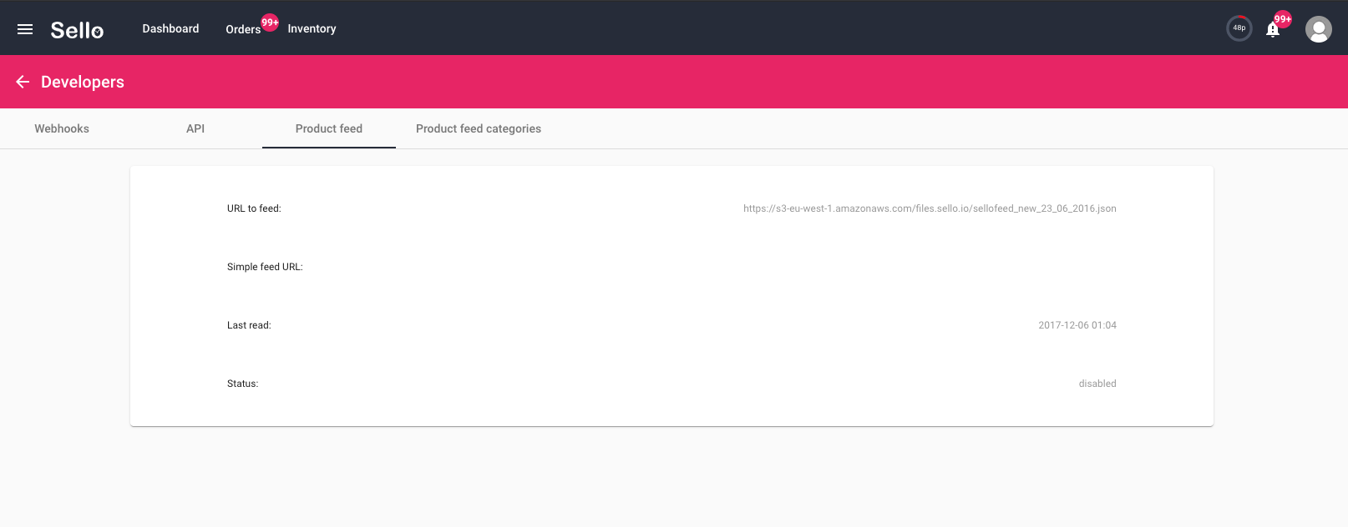1348x527 pixels.
Task: Click the 48p circular progress indicator
Action: (1239, 28)
